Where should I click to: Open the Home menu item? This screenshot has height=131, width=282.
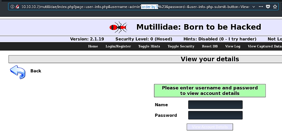point(93,46)
